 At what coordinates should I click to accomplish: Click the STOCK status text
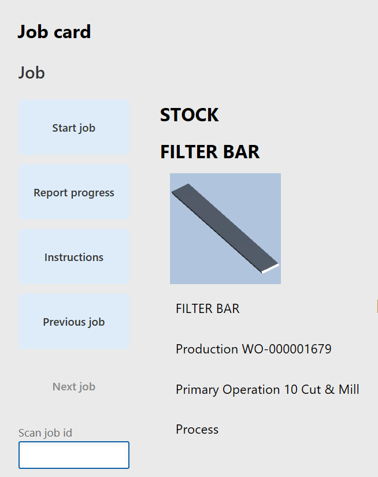189,114
